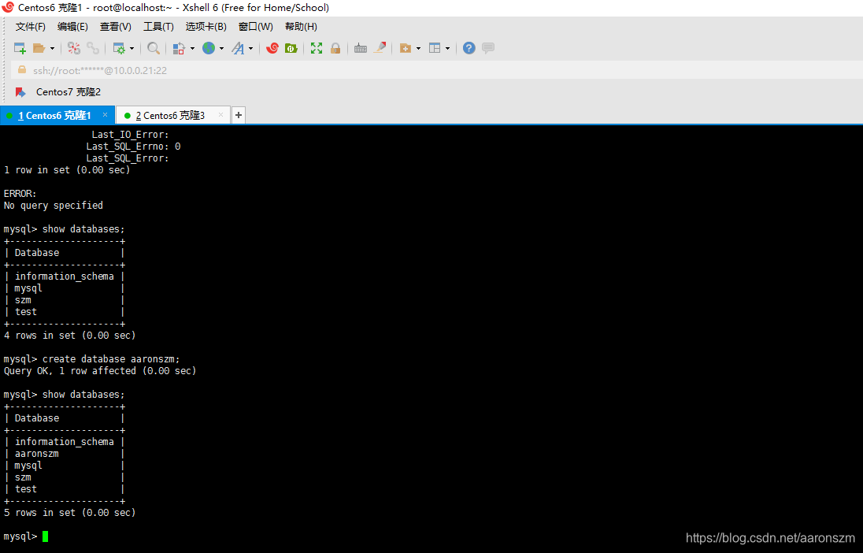Create a new session with toolbar icon
863x553 pixels.
[x=20, y=49]
